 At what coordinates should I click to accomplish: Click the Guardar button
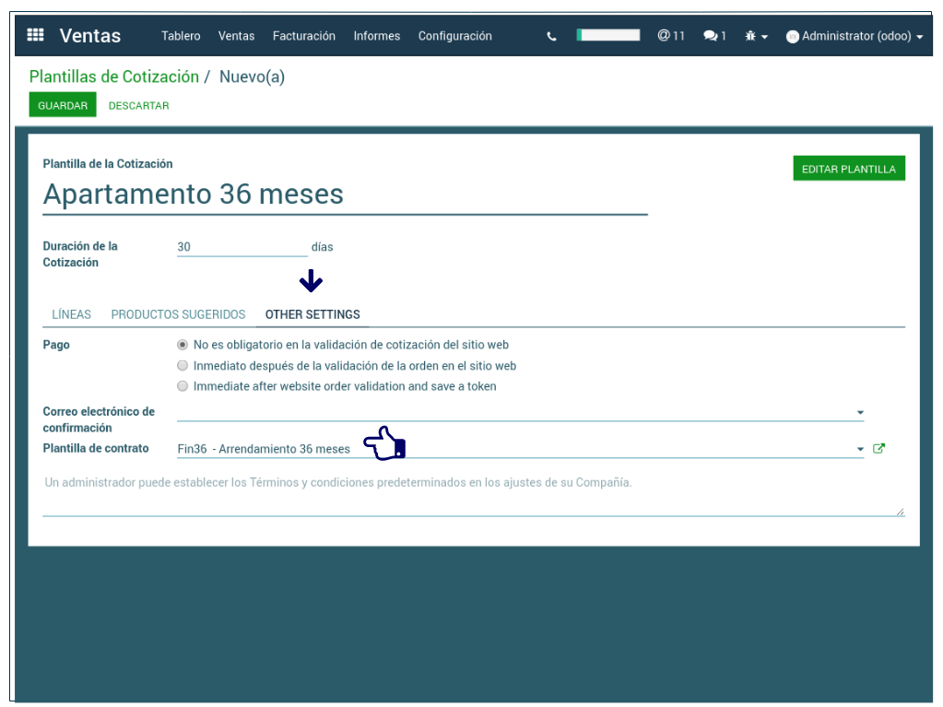[x=63, y=105]
